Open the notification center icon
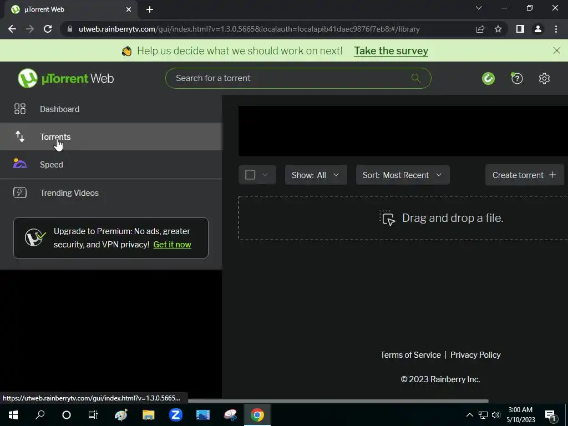 pyautogui.click(x=550, y=415)
